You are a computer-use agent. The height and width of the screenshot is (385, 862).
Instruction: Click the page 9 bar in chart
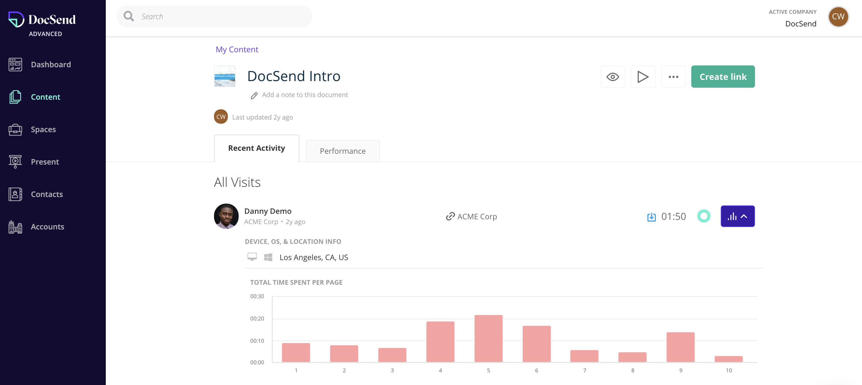[x=681, y=347]
